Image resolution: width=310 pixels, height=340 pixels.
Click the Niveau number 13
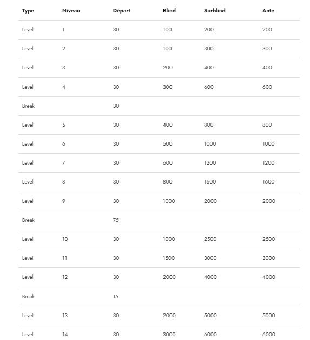(x=65, y=315)
